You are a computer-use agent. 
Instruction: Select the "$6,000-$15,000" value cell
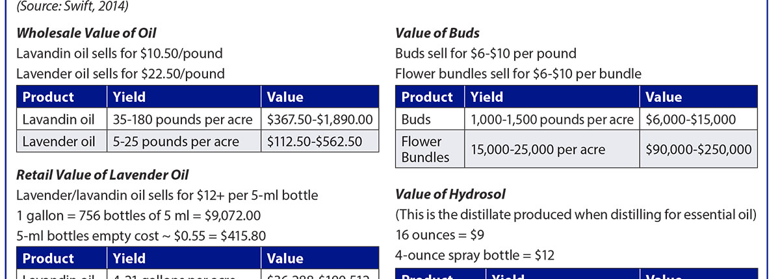pos(690,120)
